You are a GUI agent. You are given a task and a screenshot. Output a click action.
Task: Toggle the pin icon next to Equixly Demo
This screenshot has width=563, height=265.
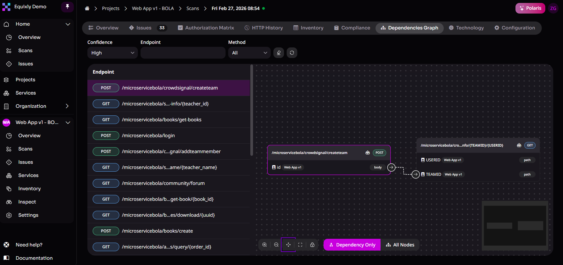pyautogui.click(x=68, y=7)
